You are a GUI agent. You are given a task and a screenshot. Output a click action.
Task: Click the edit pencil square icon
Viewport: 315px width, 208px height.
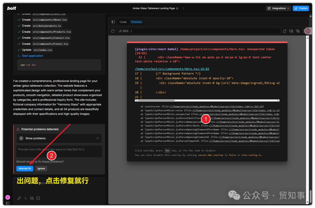coord(38,198)
